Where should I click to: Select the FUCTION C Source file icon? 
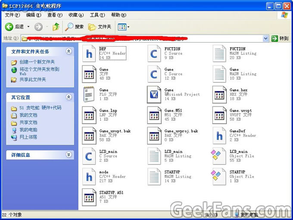[154, 53]
